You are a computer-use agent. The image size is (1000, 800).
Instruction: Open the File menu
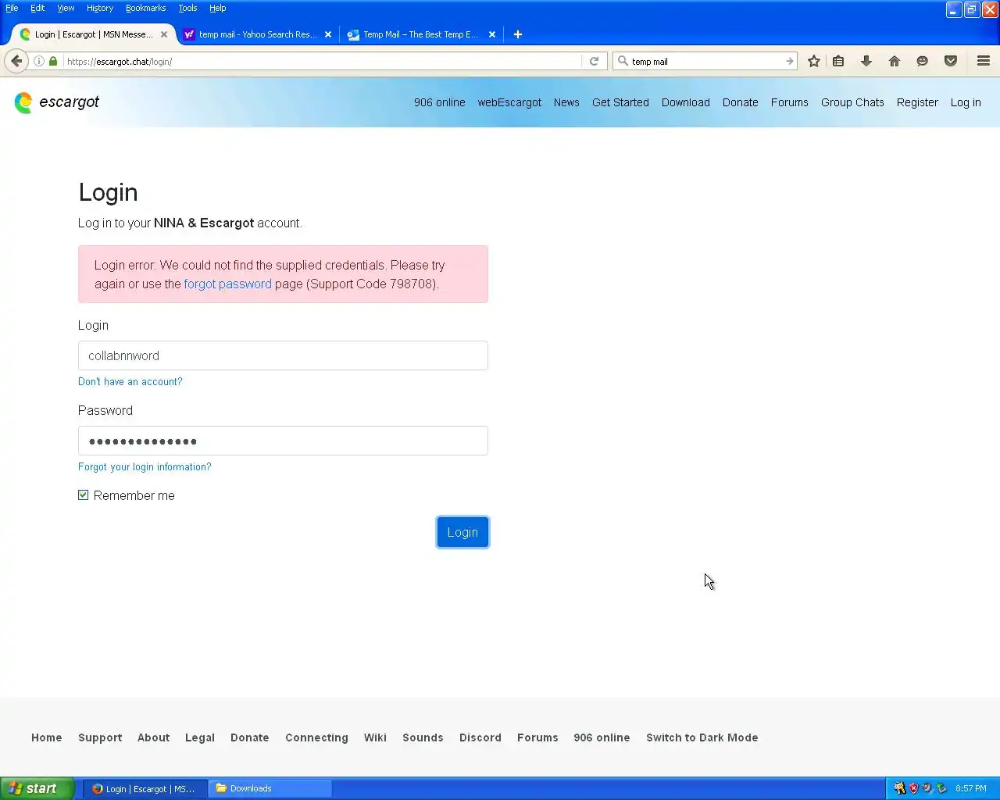tap(12, 8)
